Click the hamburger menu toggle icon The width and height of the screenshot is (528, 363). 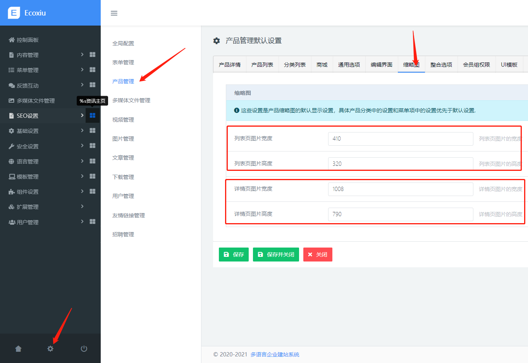point(114,13)
